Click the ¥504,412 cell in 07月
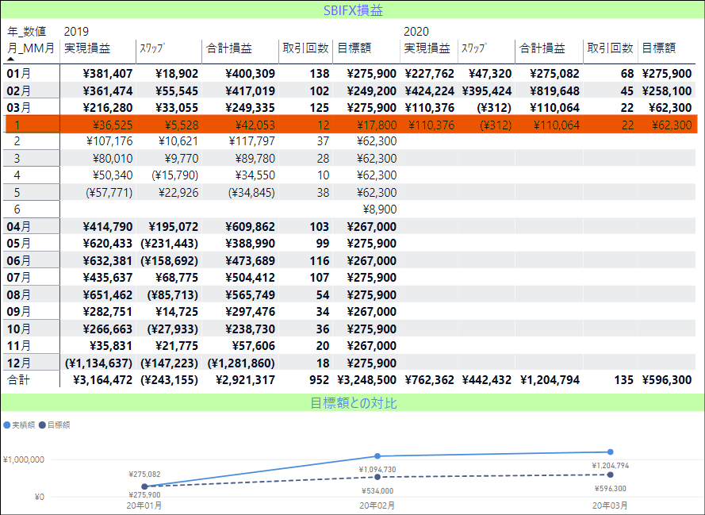This screenshot has width=705, height=515. click(x=250, y=278)
